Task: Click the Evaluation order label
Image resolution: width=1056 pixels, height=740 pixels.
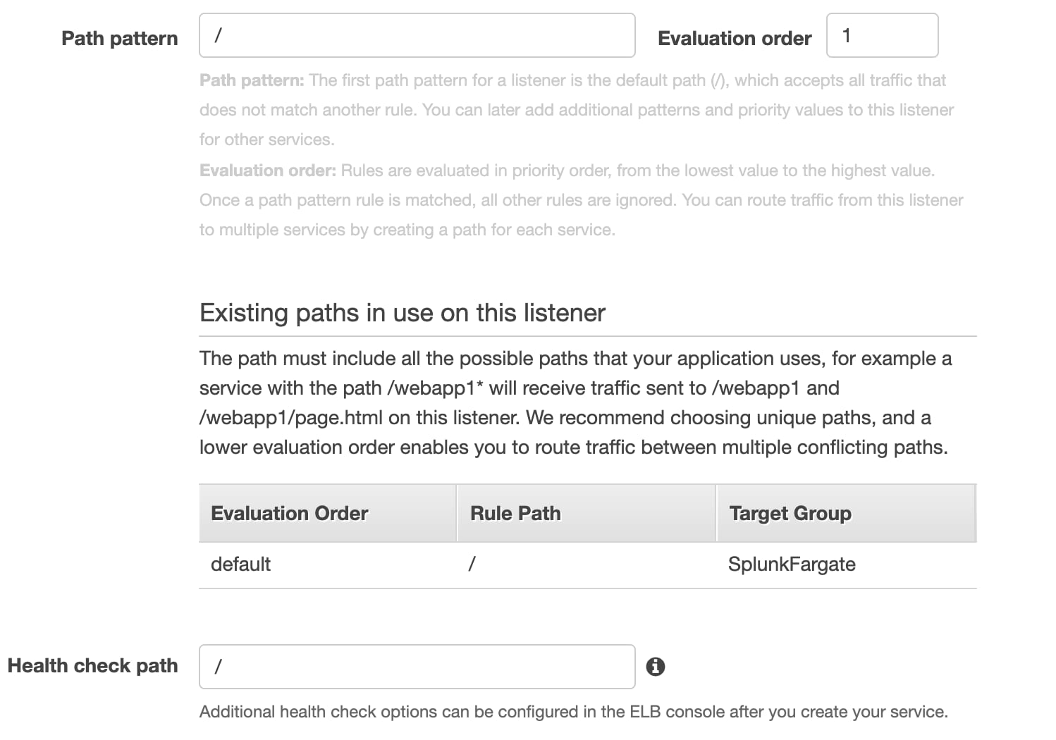Action: click(x=735, y=38)
